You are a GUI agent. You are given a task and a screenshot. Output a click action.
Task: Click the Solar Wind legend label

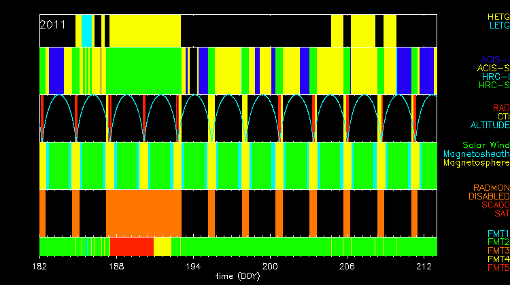(486, 145)
